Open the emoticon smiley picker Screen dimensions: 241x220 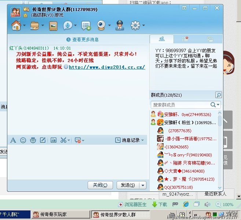tap(23, 140)
